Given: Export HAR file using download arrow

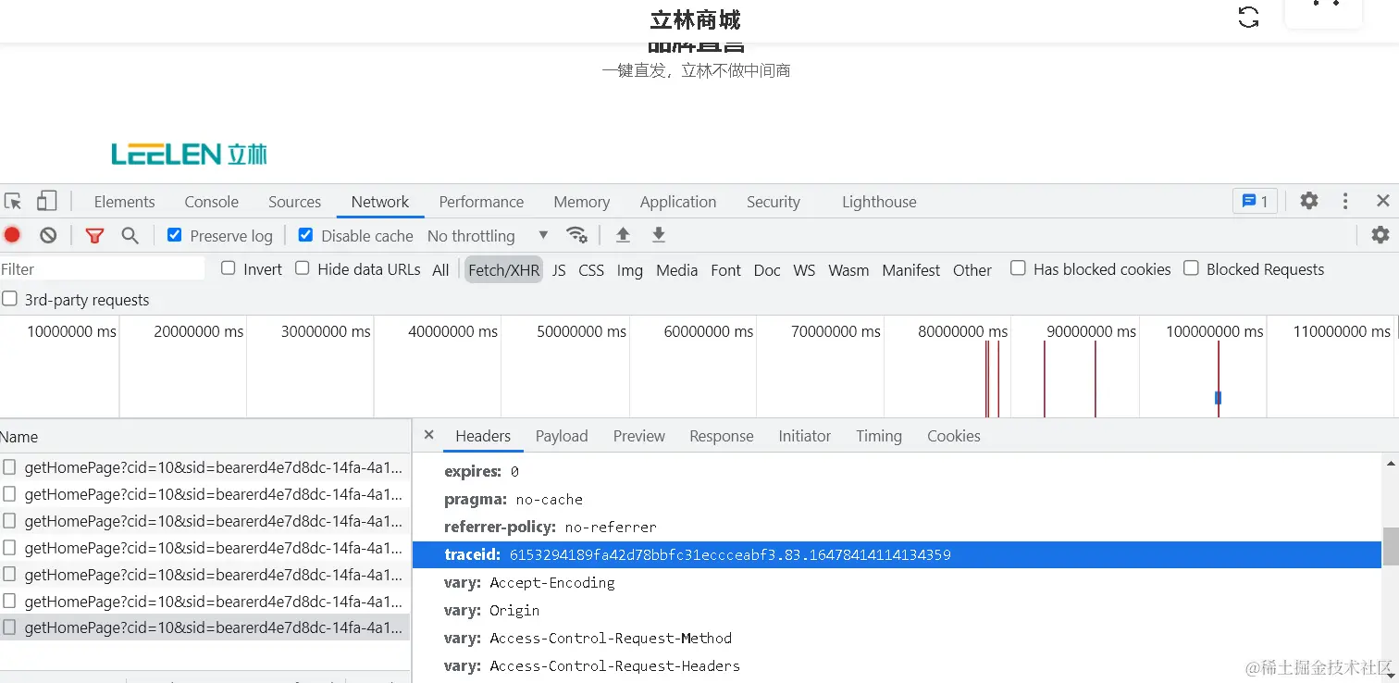Looking at the screenshot, I should 658,235.
